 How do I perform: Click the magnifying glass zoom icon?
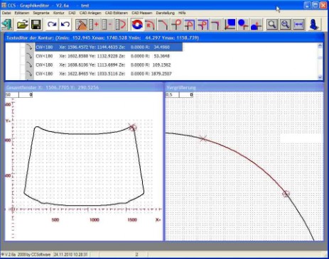pyautogui.click(x=272, y=24)
